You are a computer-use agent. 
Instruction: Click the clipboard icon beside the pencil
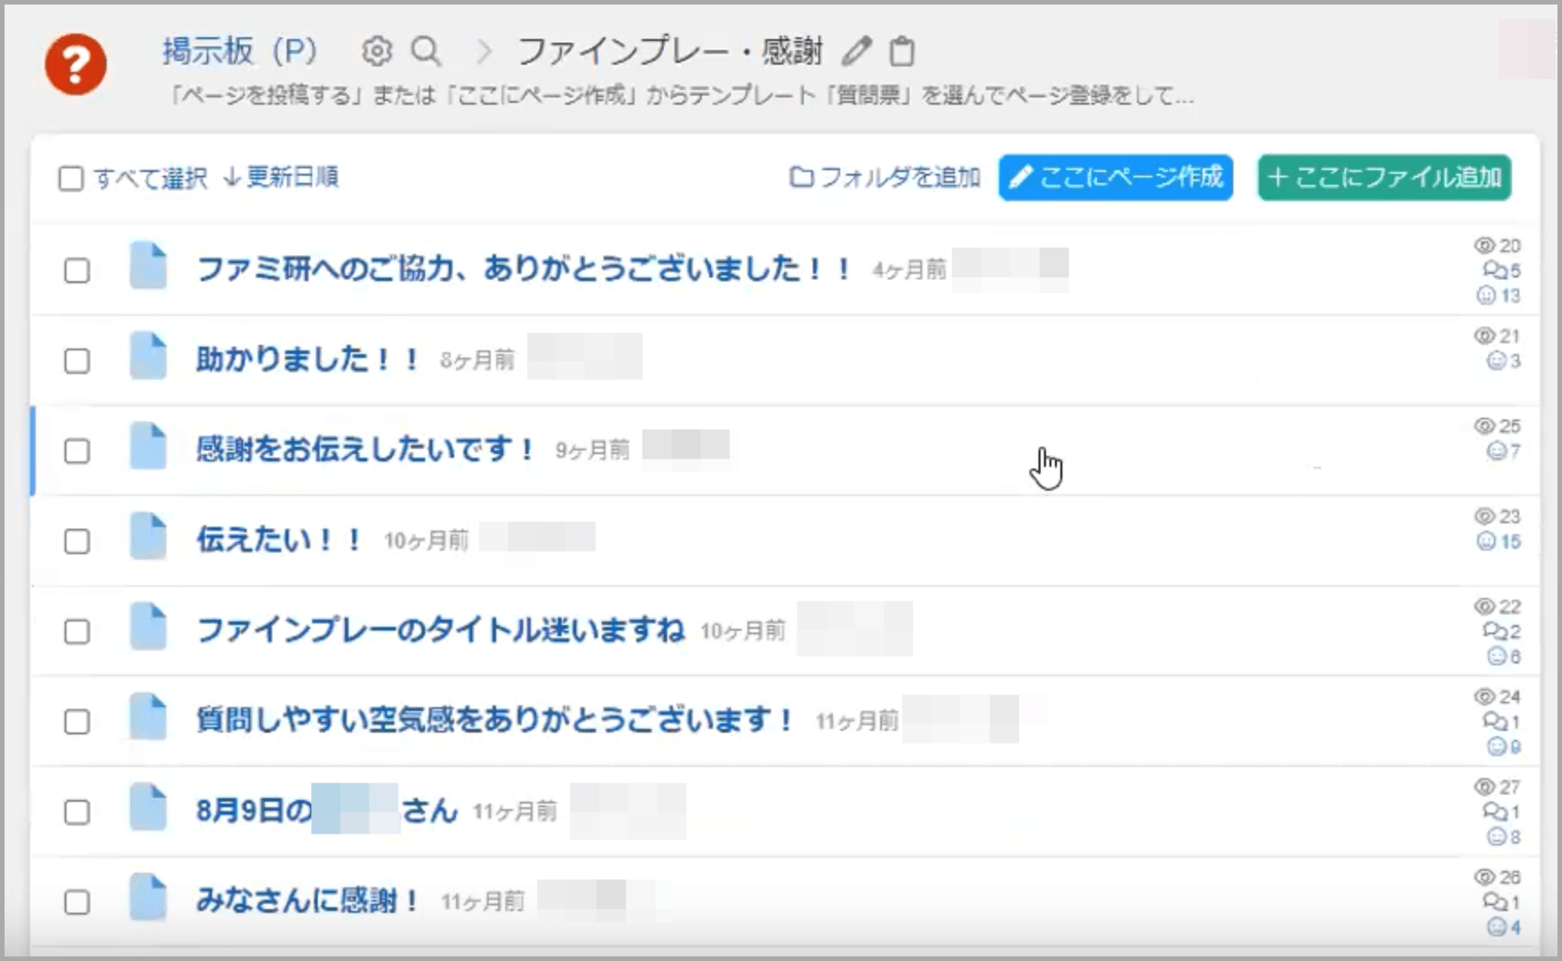coord(902,54)
